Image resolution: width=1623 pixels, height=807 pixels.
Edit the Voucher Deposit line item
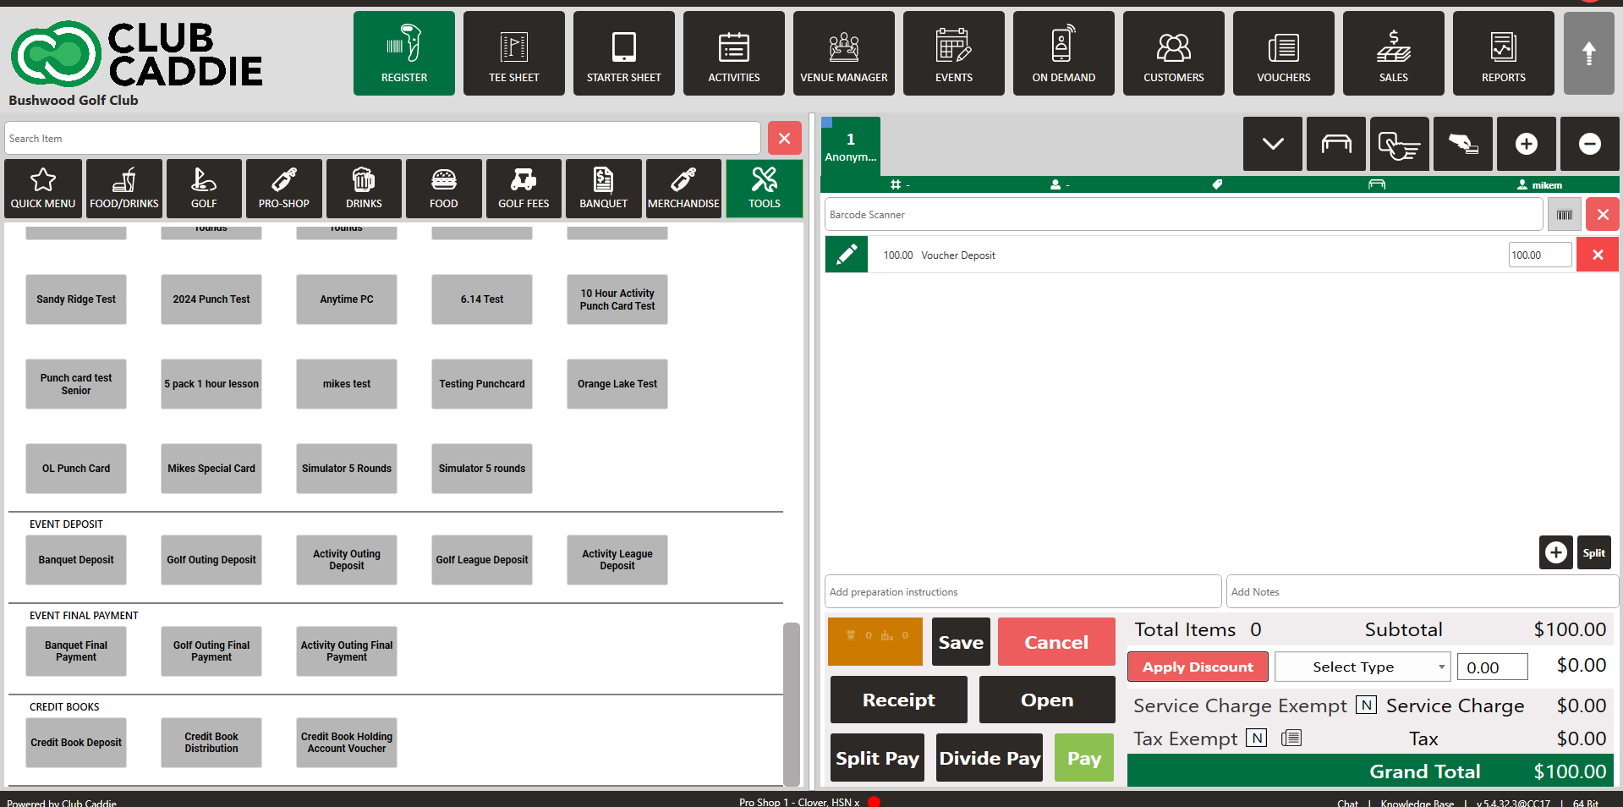click(847, 255)
